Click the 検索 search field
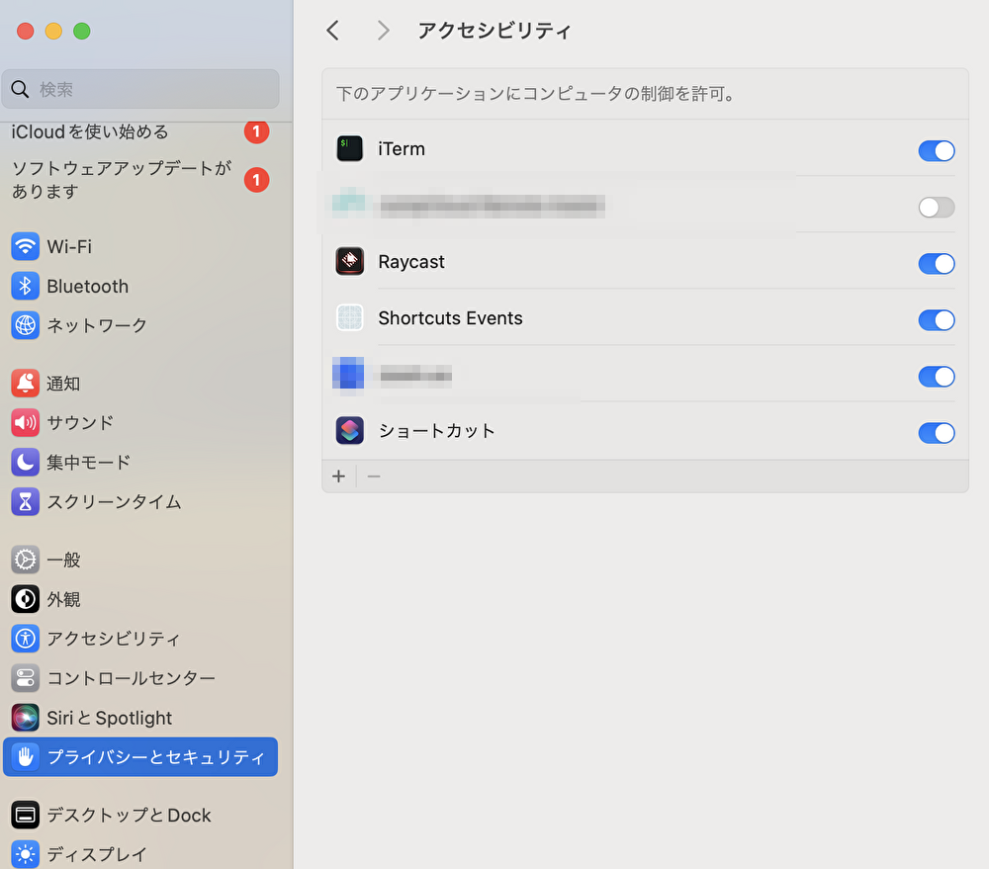This screenshot has height=869, width=989. [x=140, y=89]
